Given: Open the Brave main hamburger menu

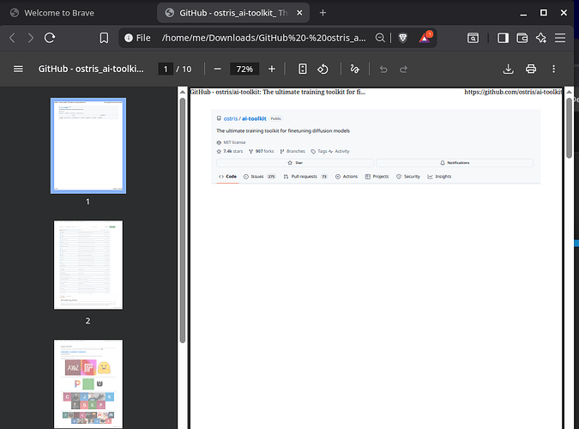Looking at the screenshot, I should point(560,38).
